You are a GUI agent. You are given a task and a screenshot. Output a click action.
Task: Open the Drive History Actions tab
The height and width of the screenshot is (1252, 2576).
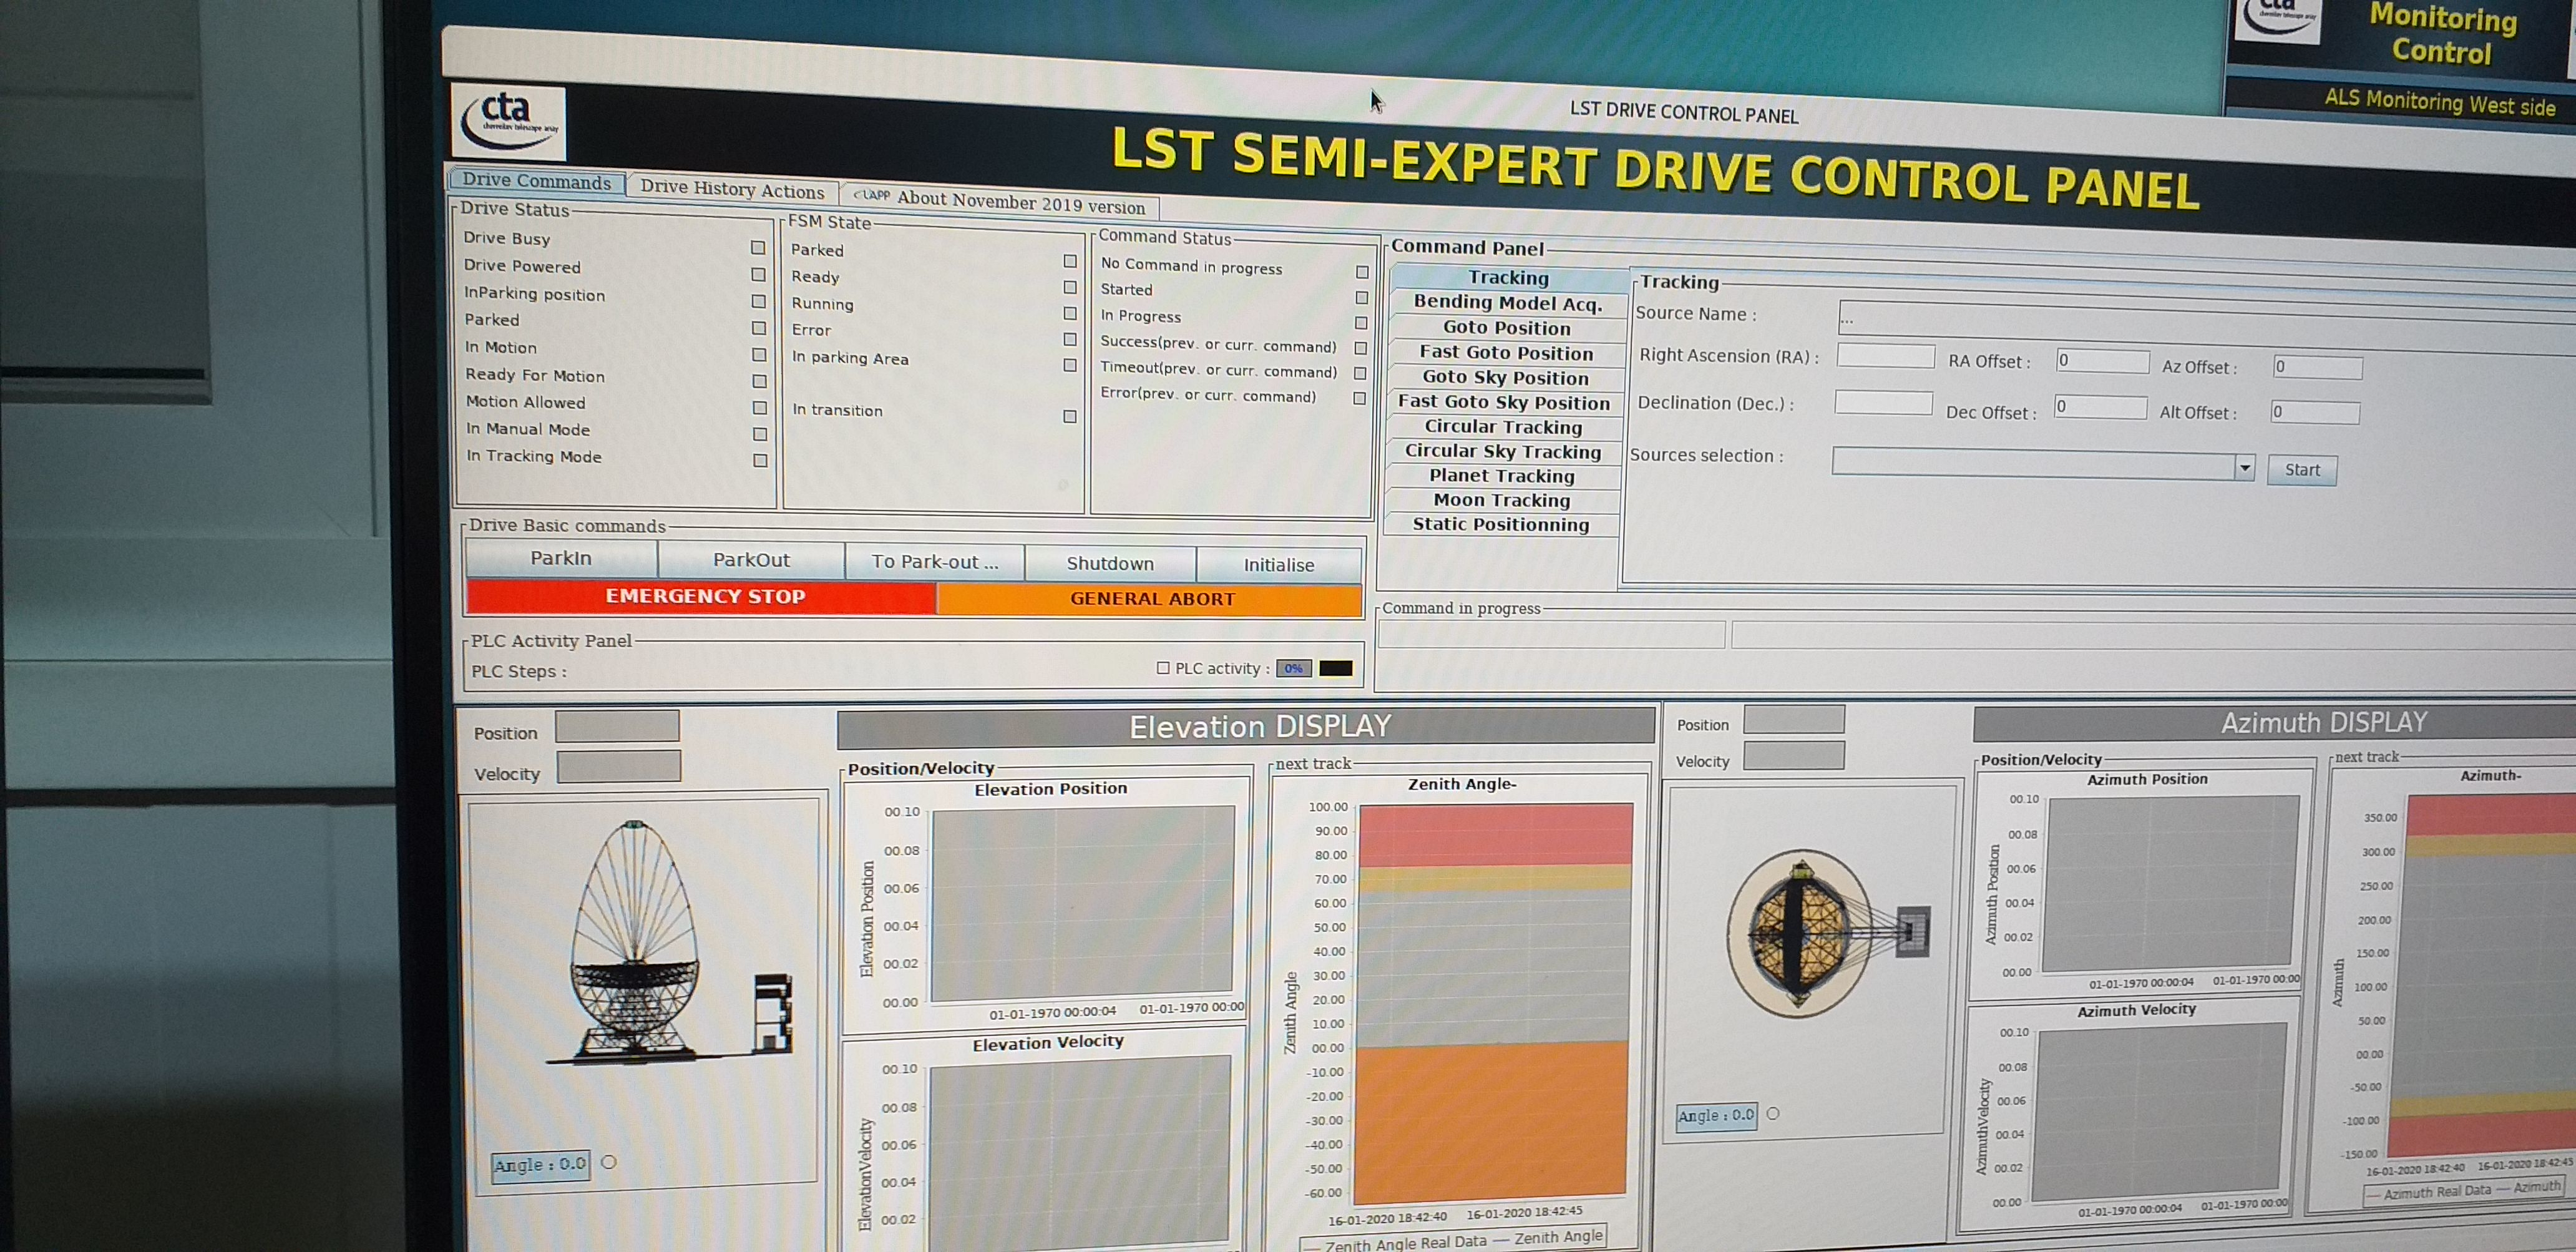(x=732, y=189)
